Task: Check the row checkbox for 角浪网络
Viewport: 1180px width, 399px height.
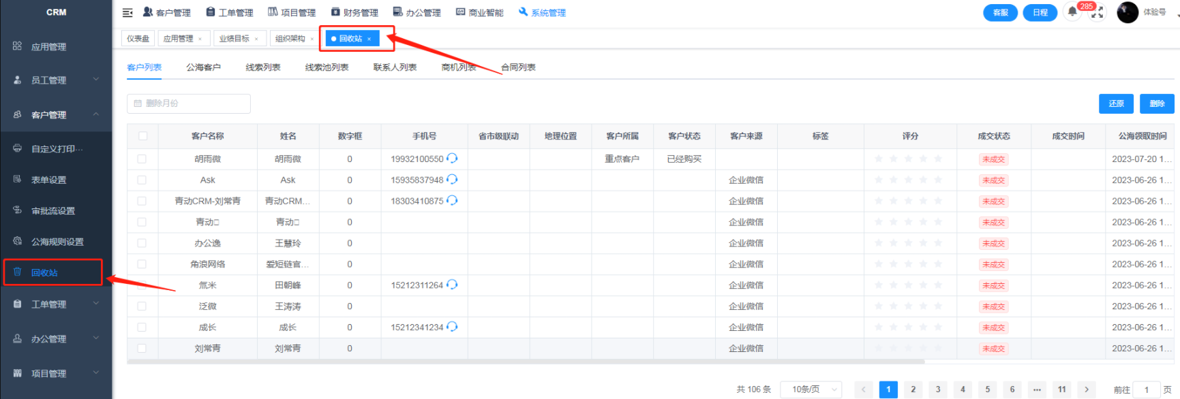Action: click(142, 264)
